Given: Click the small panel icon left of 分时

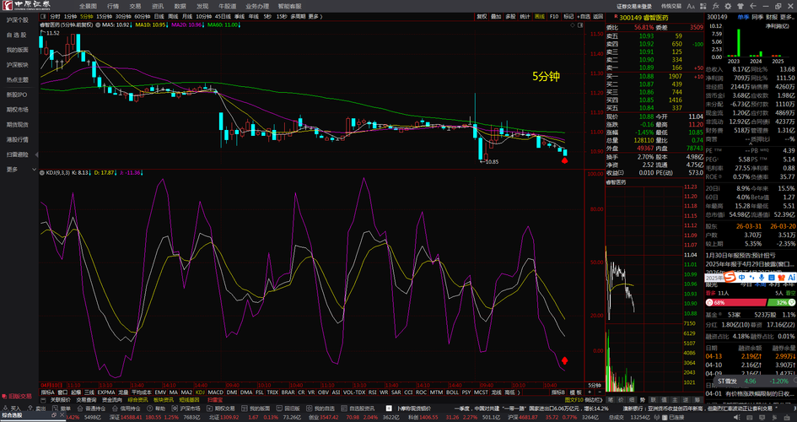Looking at the screenshot, I should pos(44,16).
